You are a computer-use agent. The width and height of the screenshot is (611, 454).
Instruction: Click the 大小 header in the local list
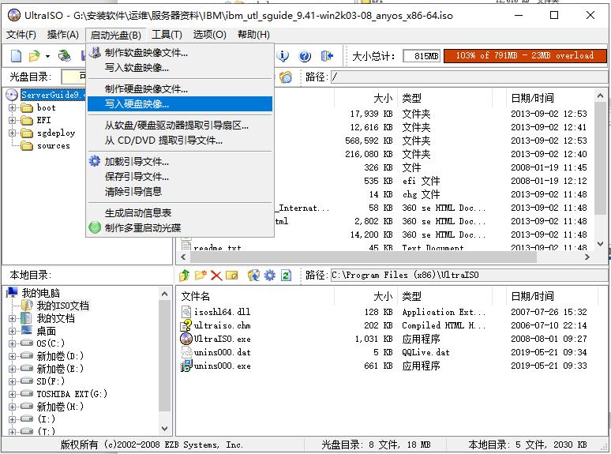383,296
